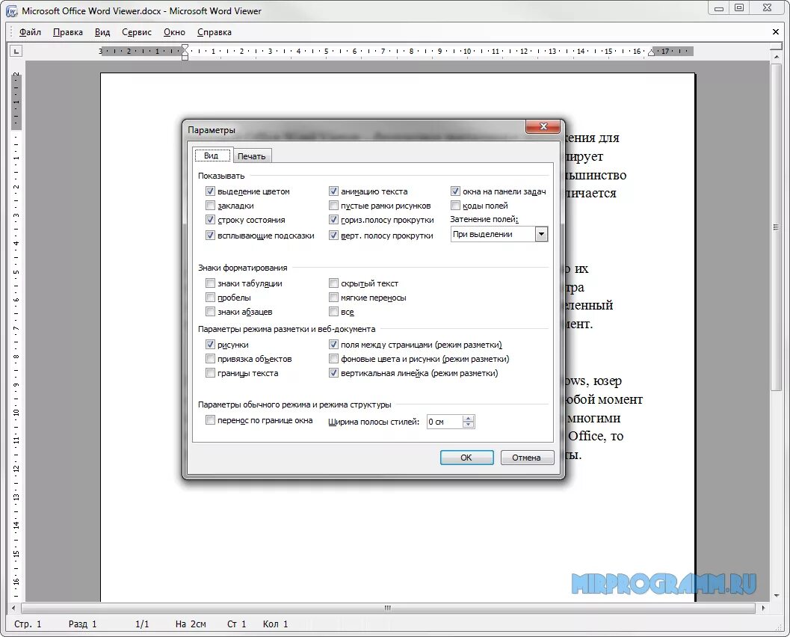Open the Правка menu

coord(67,31)
